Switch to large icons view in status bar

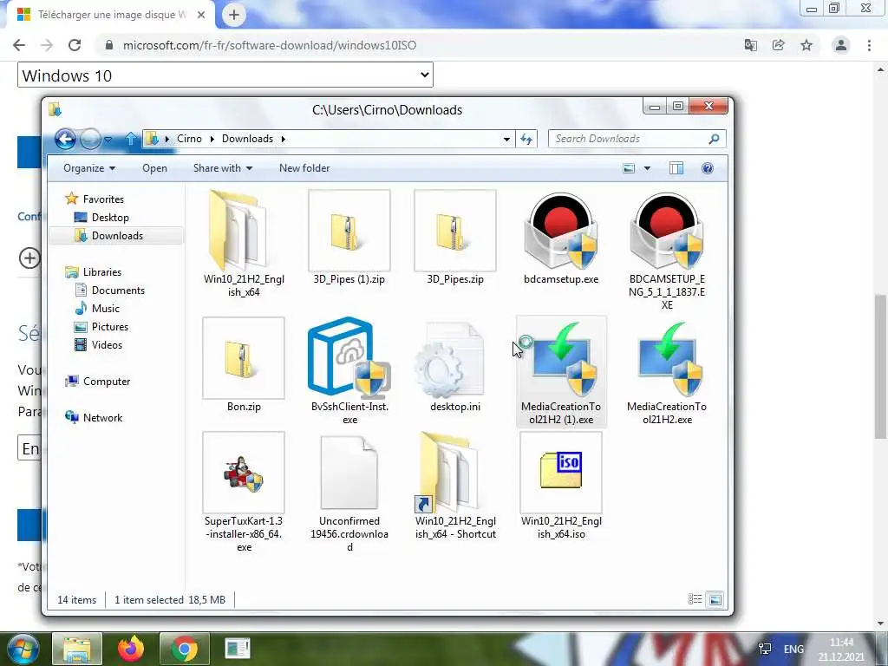point(715,599)
